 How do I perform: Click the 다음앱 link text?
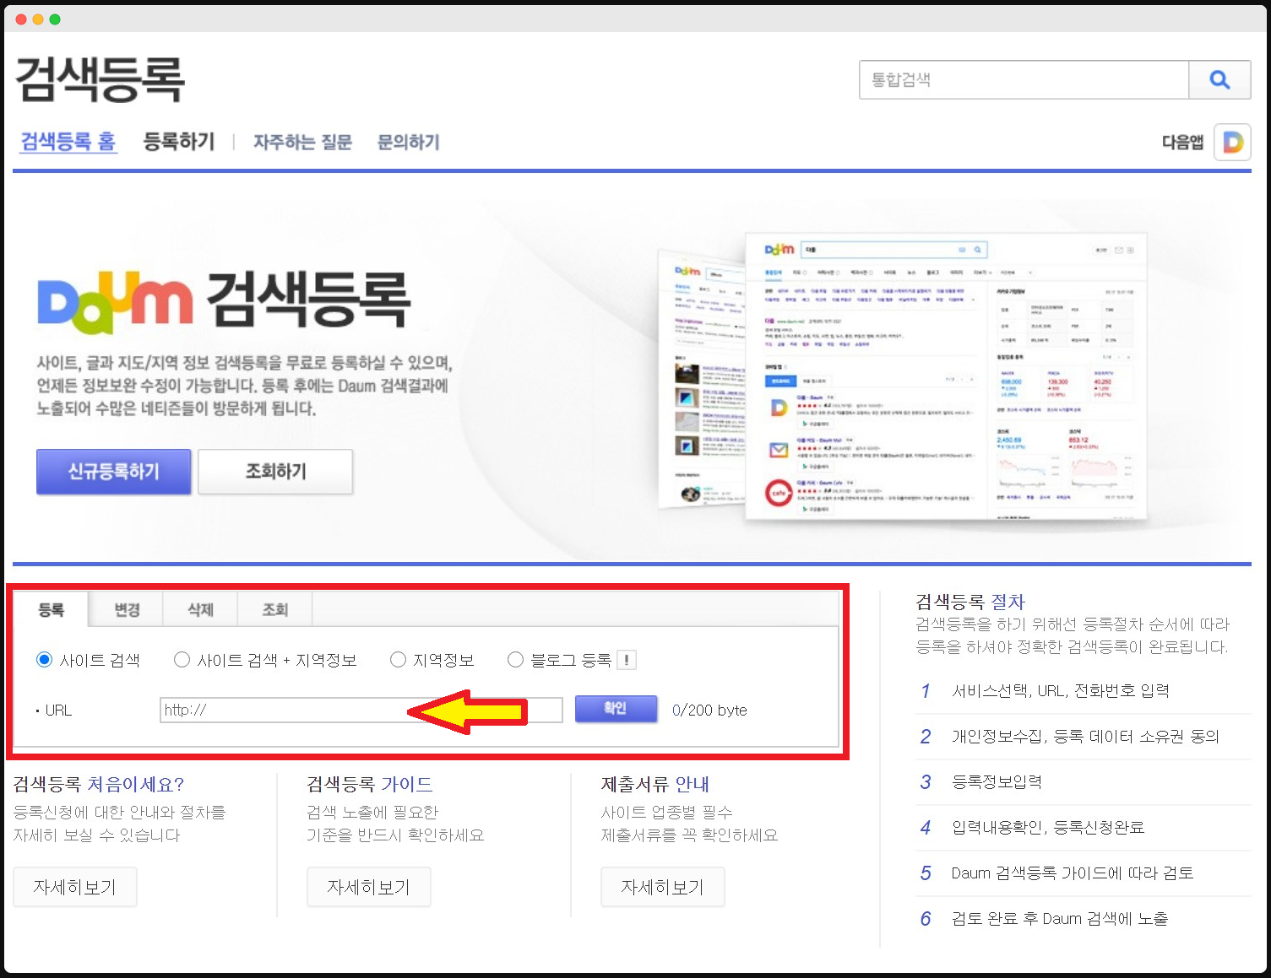tap(1182, 143)
